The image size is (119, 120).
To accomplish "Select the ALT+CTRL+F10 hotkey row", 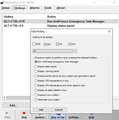I will [x=60, y=21].
